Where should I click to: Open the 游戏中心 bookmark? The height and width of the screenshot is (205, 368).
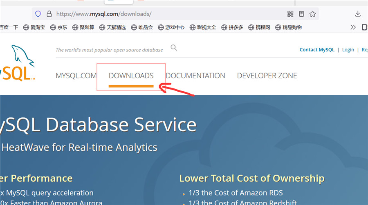[x=171, y=27]
